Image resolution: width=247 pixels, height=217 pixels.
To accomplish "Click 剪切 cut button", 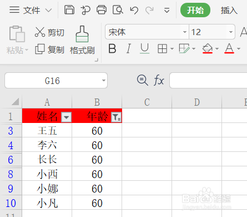I will pos(49,32).
